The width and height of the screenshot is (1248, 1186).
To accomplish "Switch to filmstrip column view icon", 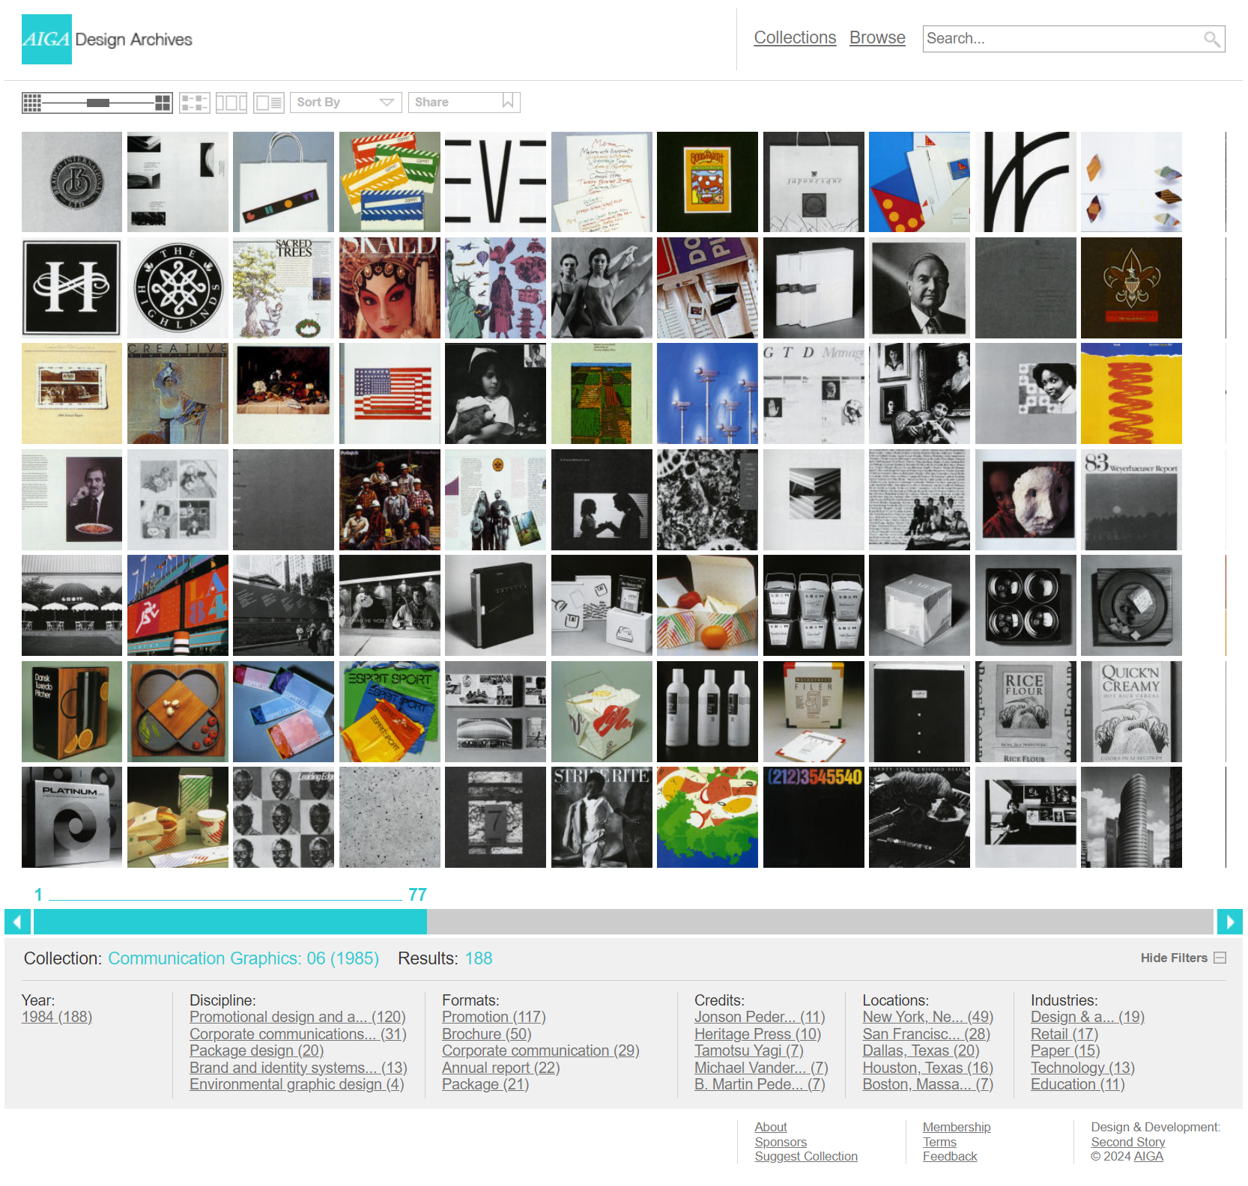I will 231,103.
